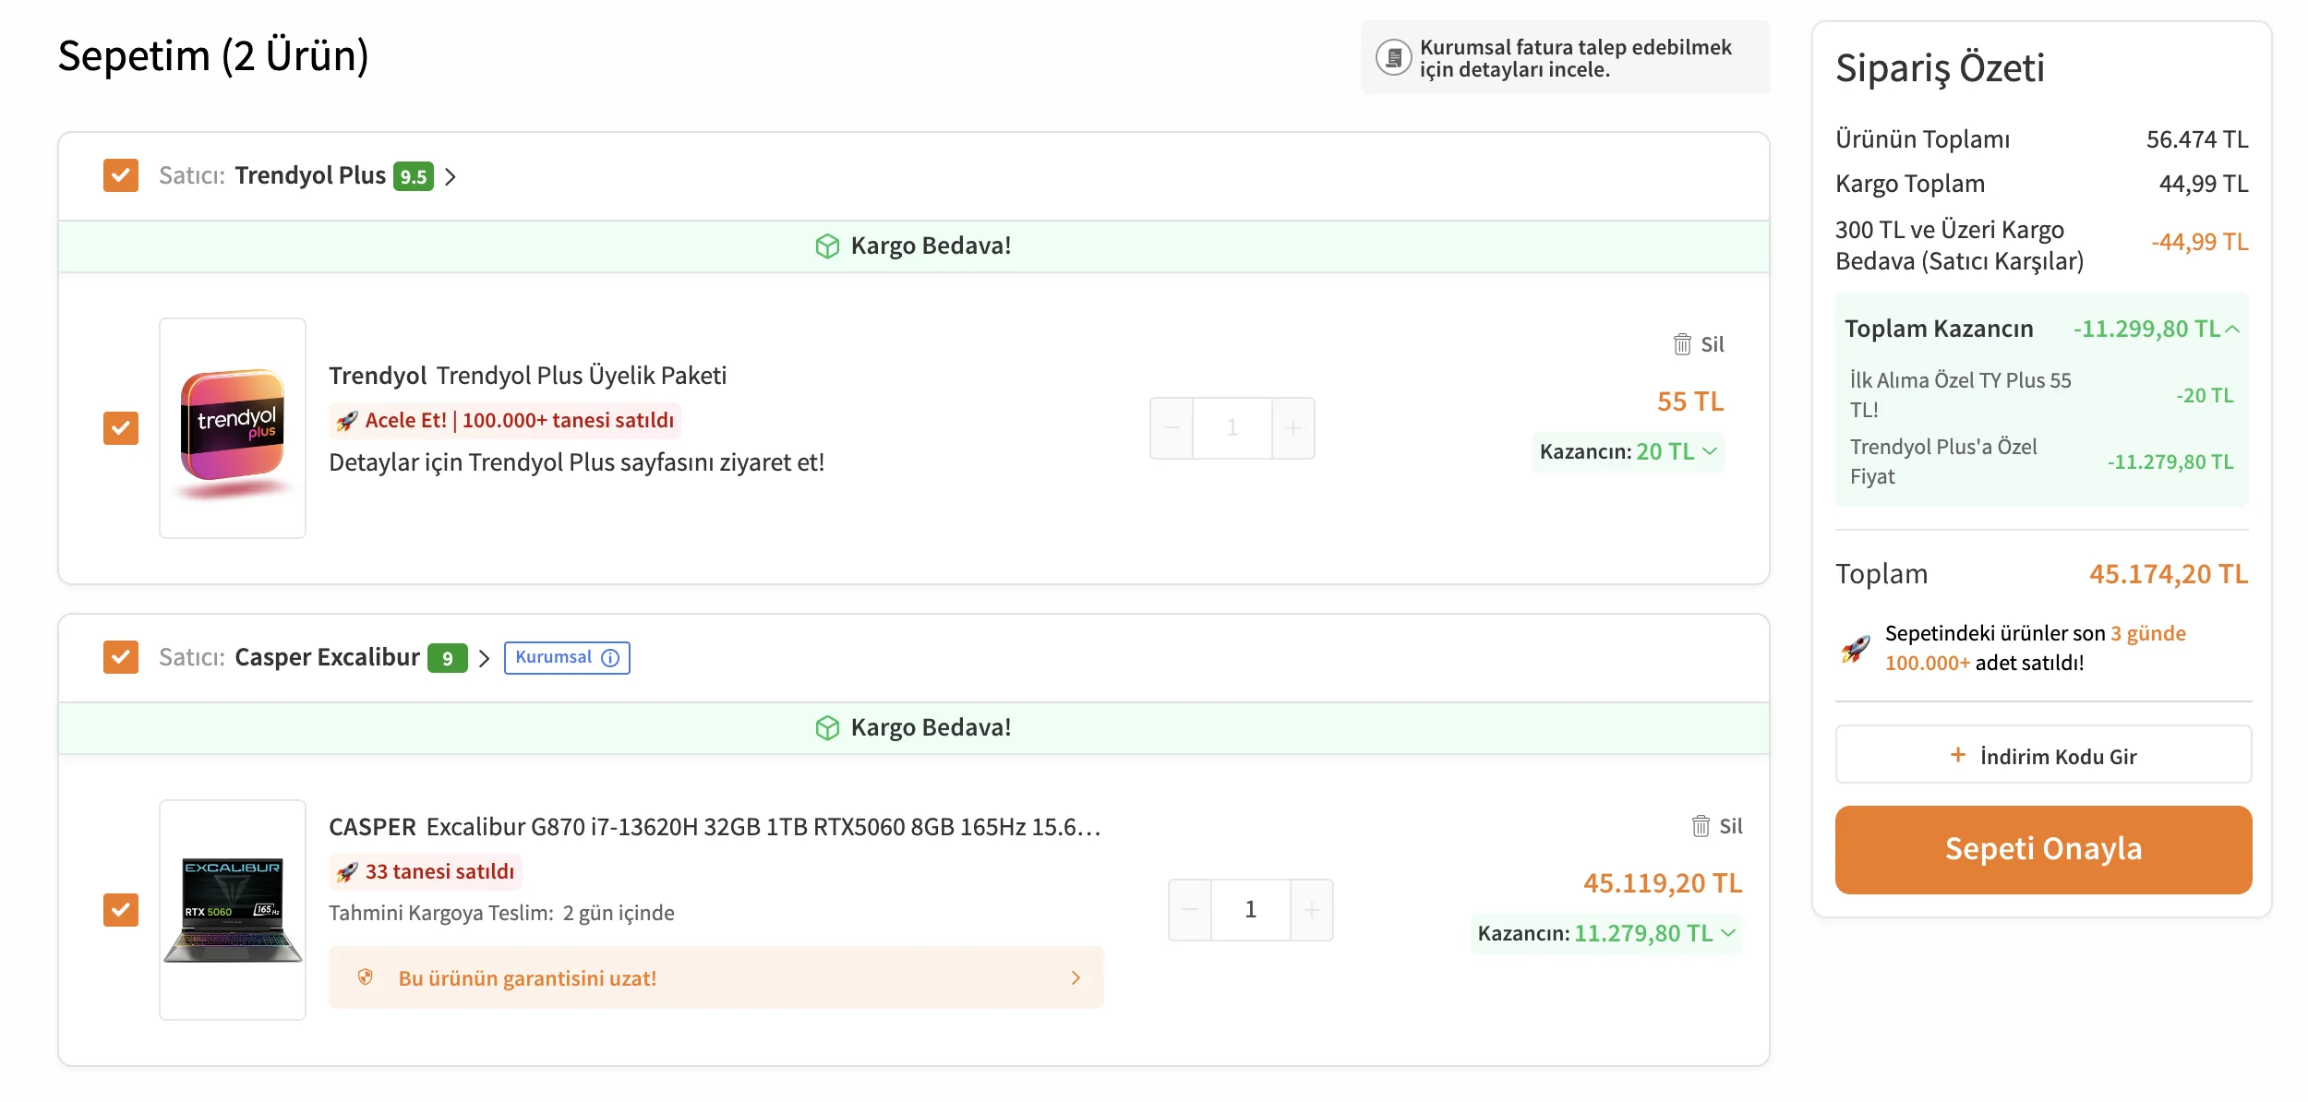2308x1102 pixels.
Task: Open the Trendyol Plus seller page chevron
Action: [x=451, y=176]
